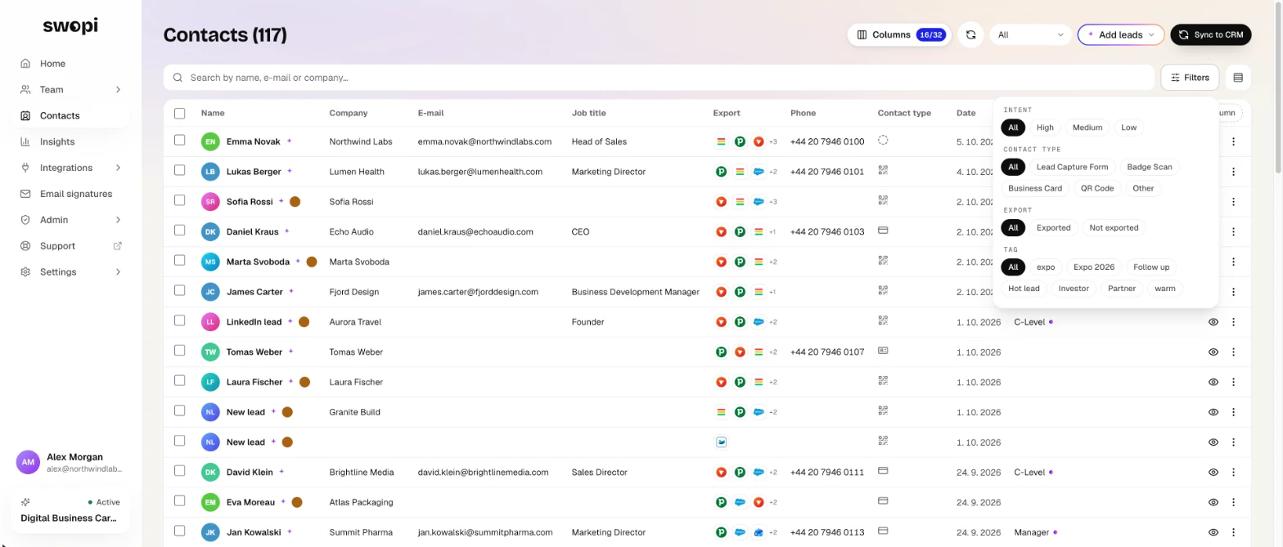View LinkedIn lead row eye icon
This screenshot has height=547, width=1283.
pyautogui.click(x=1213, y=322)
